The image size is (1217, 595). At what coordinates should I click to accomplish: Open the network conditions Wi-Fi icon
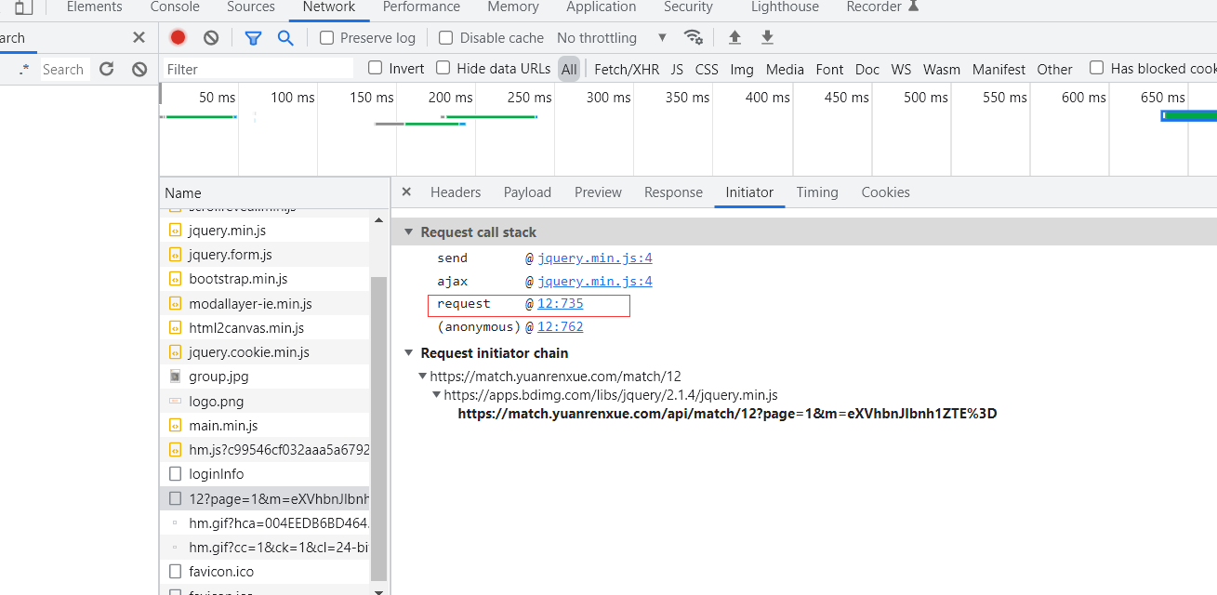point(694,37)
